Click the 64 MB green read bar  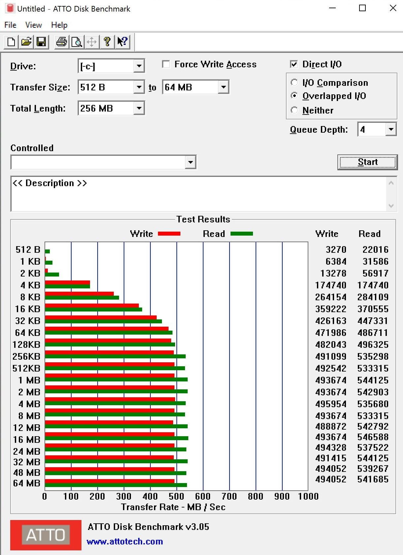116,485
